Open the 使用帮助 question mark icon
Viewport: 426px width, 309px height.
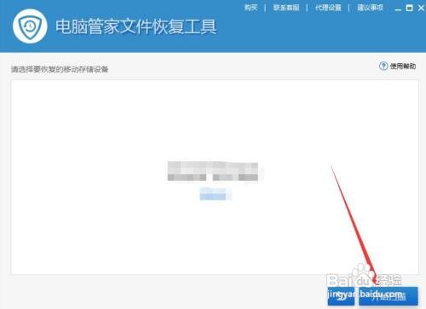383,66
